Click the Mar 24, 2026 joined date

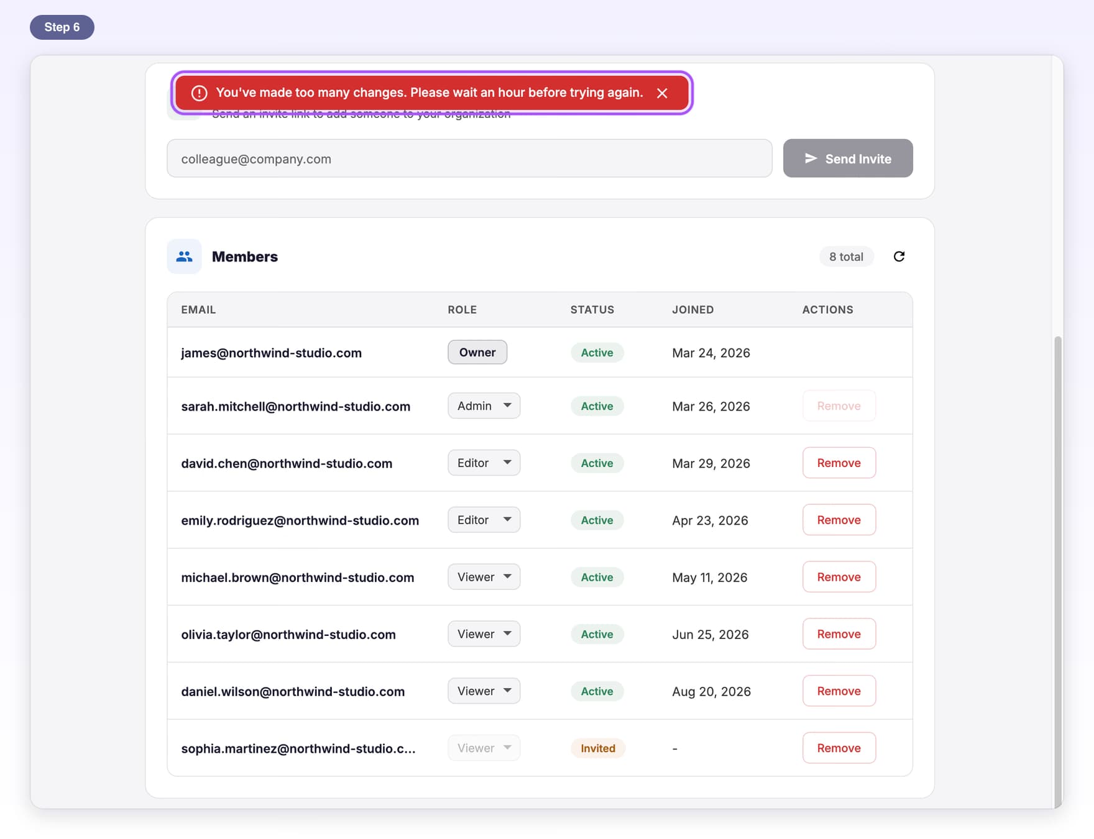[x=711, y=353]
